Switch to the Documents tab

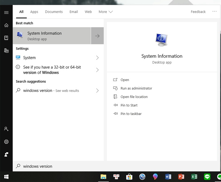[54, 12]
